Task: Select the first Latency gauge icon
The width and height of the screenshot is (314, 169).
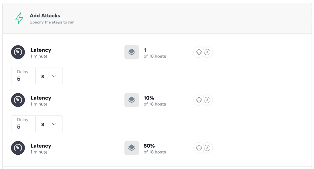Action: coord(18,52)
